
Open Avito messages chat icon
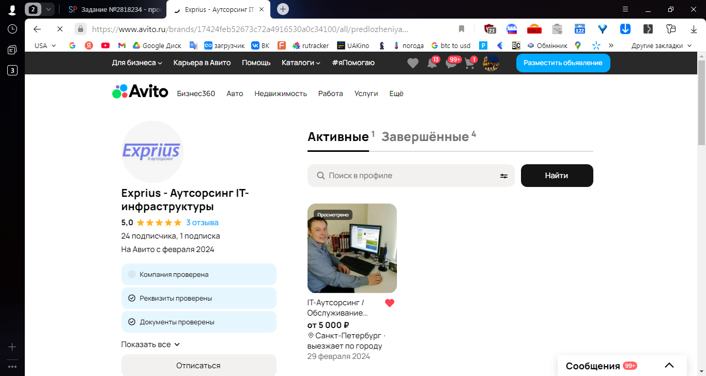[452, 63]
